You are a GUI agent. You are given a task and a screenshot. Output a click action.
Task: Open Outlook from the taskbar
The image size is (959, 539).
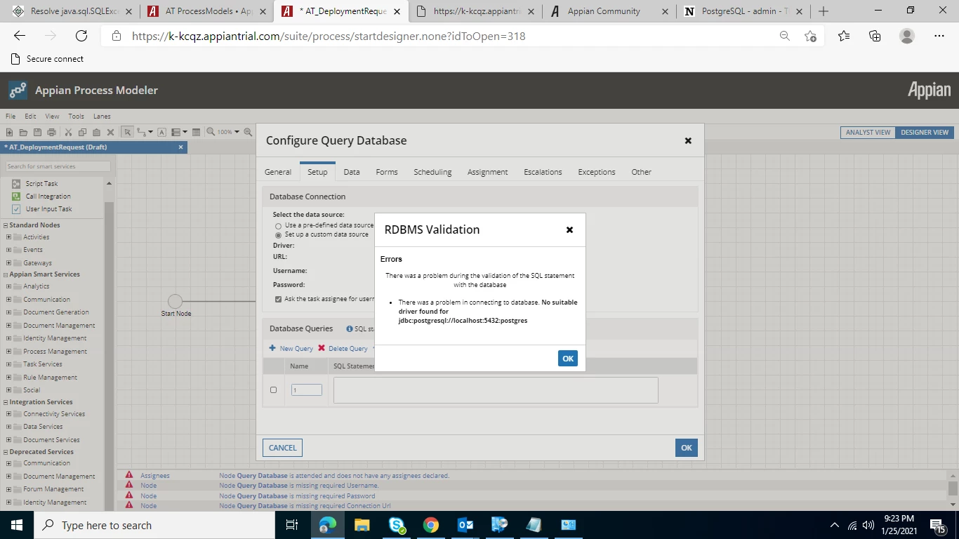[x=465, y=525]
